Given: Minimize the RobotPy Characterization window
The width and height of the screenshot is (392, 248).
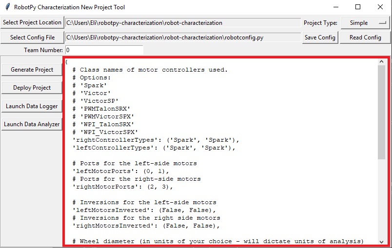Looking at the screenshot, I should coord(336,7).
